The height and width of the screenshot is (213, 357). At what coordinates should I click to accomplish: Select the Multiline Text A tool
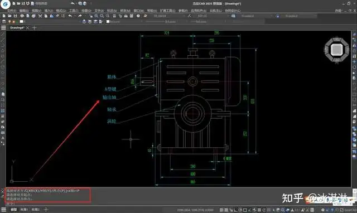pos(3,138)
